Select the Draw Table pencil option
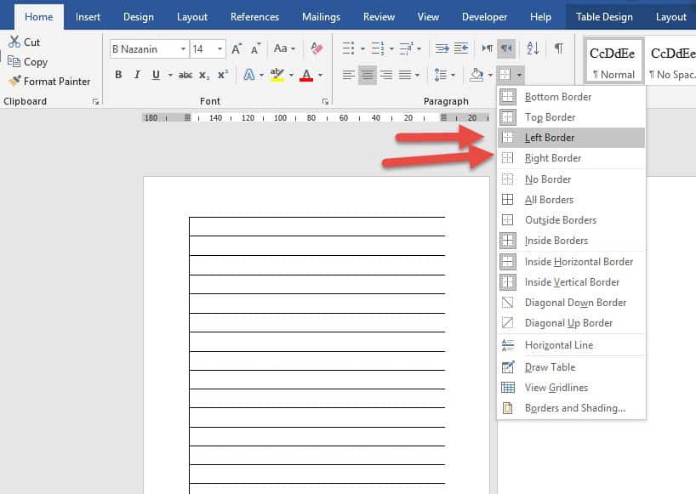Image resolution: width=696 pixels, height=494 pixels. click(550, 367)
